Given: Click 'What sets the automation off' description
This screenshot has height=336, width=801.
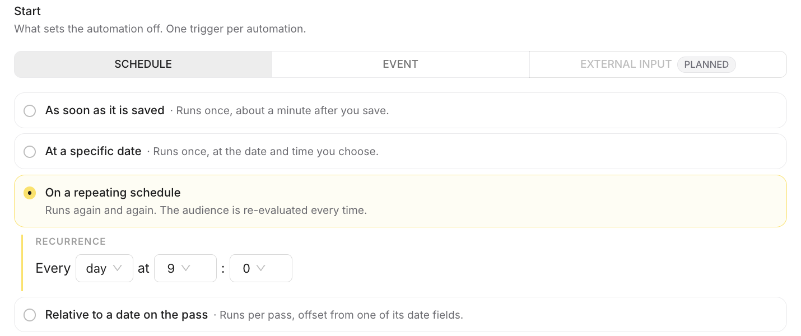Looking at the screenshot, I should (160, 29).
